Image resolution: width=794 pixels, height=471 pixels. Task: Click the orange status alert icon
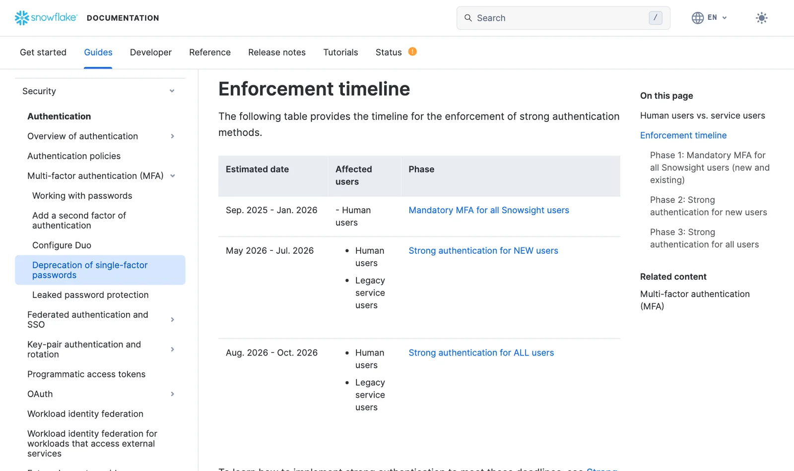[412, 52]
